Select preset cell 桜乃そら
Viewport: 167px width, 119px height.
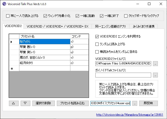click(x=45, y=42)
